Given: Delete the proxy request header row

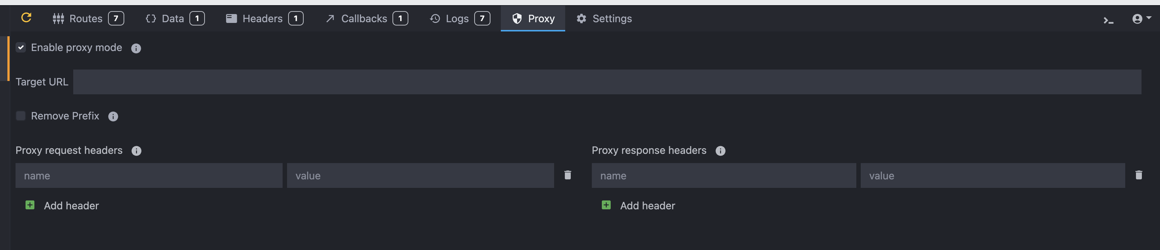Looking at the screenshot, I should 568,175.
